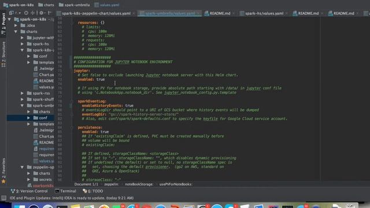Expand the spark-shuff folder
The image size is (370, 208).
point(22,99)
